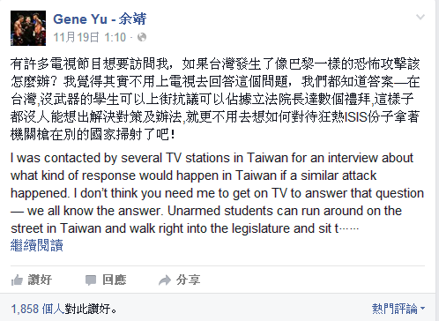439x321 pixels.
Task: Click the English paragraph starting 'I was contacted'
Action: [217, 193]
